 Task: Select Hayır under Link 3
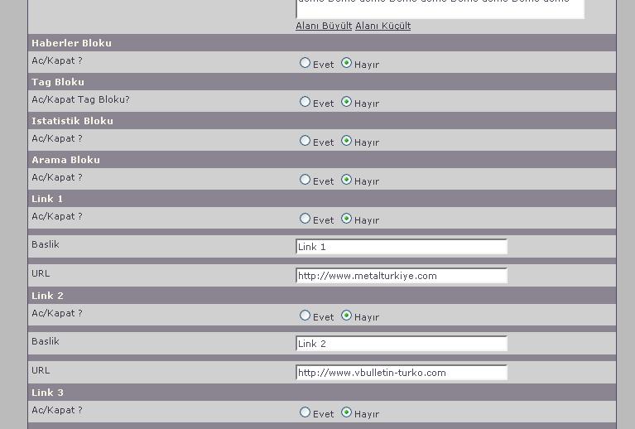pyautogui.click(x=347, y=412)
